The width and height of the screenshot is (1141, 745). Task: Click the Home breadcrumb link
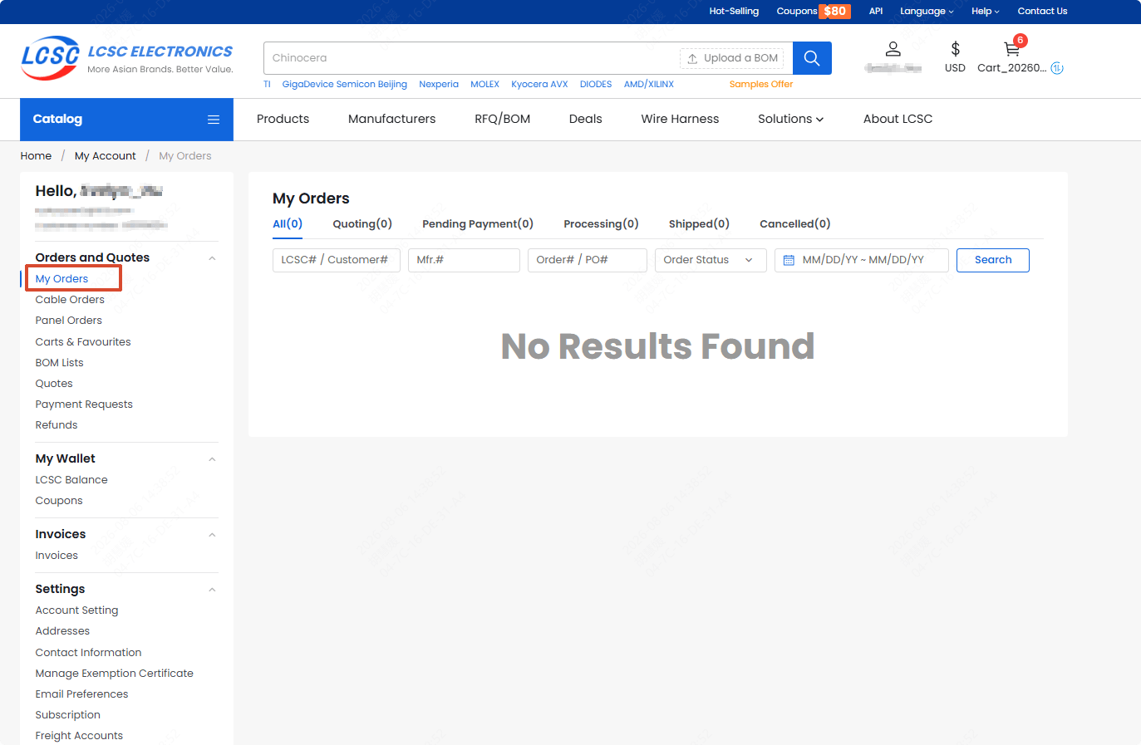click(x=36, y=156)
